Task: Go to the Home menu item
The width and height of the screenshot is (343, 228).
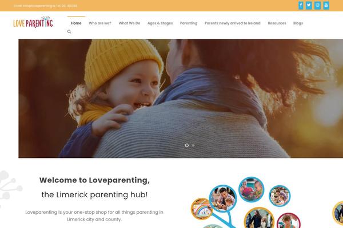Action: tap(76, 23)
